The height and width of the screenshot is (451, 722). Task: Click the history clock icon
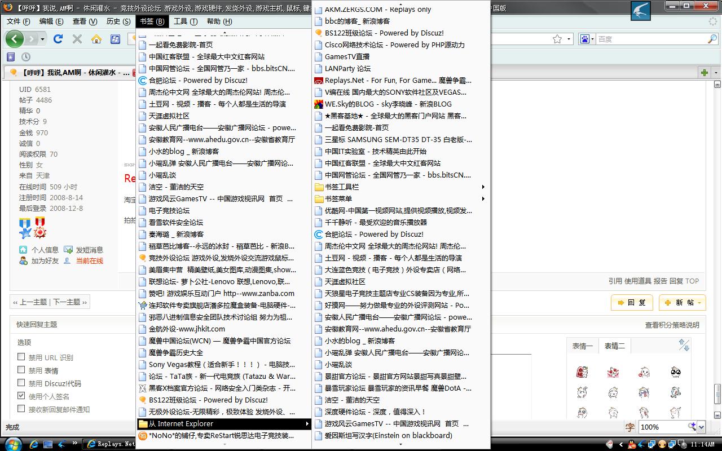pyautogui.click(x=26, y=57)
